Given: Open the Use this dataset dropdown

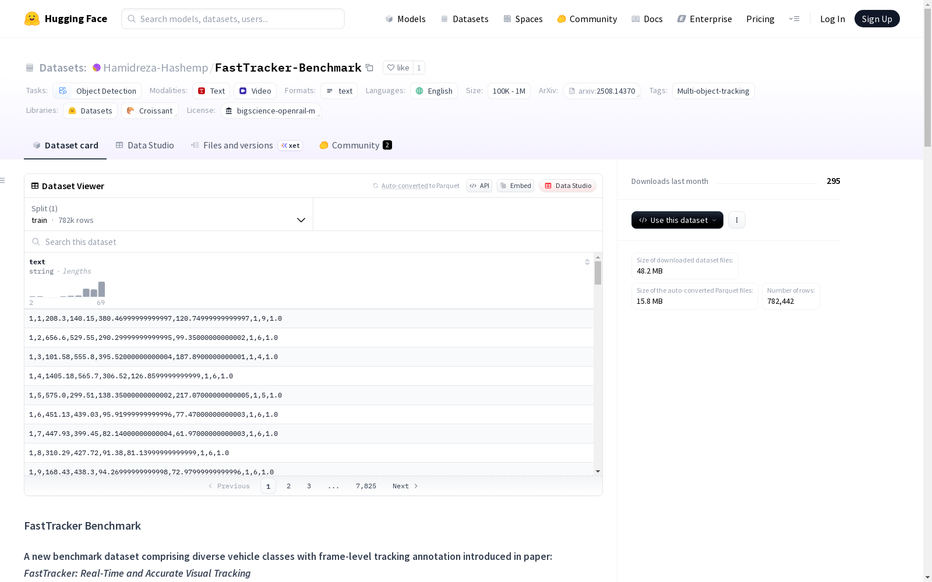Looking at the screenshot, I should click(x=677, y=220).
